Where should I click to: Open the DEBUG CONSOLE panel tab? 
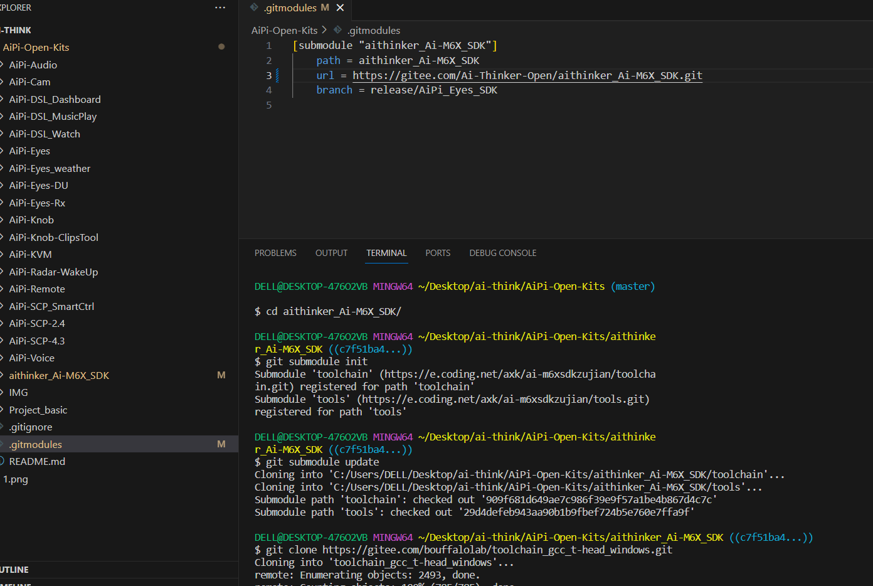point(503,253)
